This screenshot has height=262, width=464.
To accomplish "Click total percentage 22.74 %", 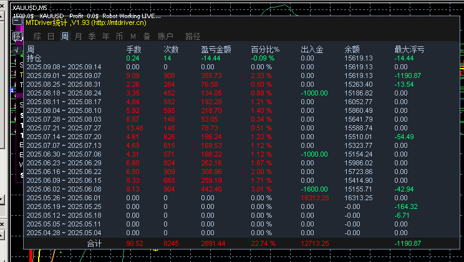I will tap(263, 244).
